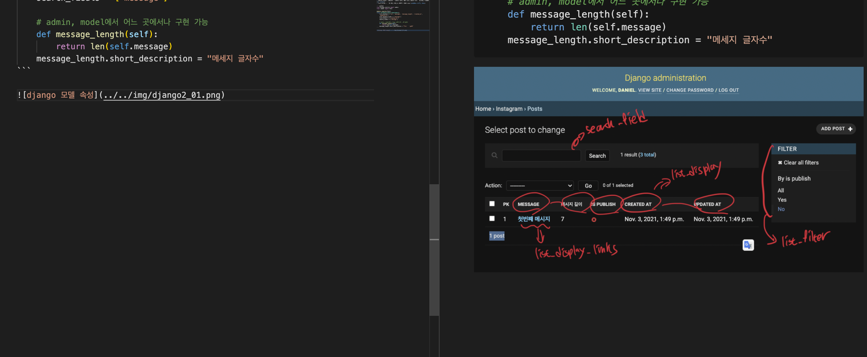This screenshot has height=357, width=867.
Task: Sort by the MESSAGE column header
Action: pos(528,204)
